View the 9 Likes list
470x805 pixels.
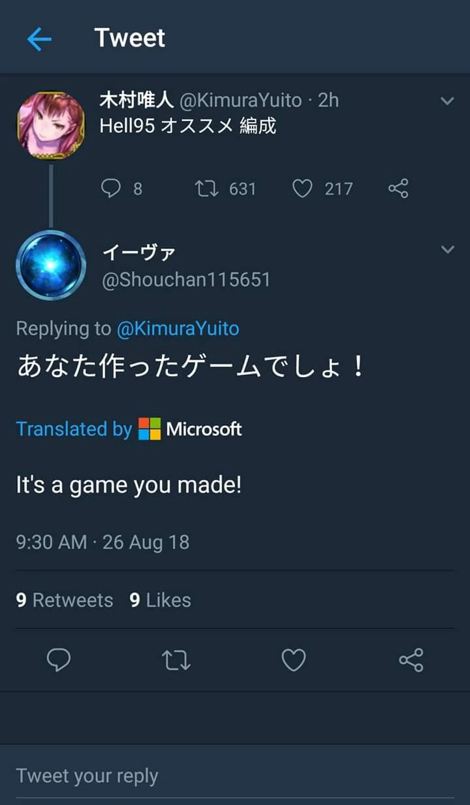click(160, 600)
